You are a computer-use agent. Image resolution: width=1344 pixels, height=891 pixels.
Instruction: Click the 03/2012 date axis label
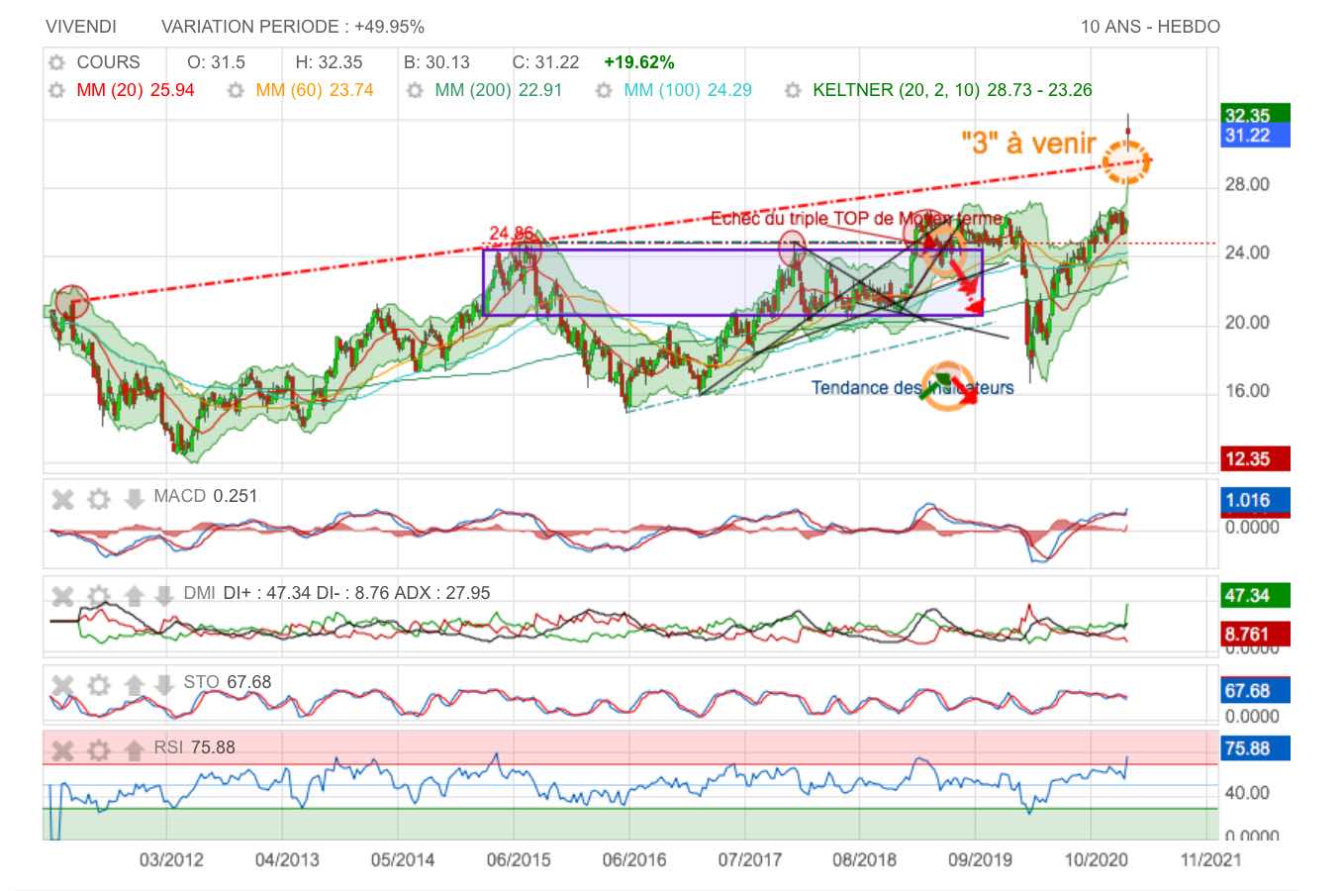(170, 859)
